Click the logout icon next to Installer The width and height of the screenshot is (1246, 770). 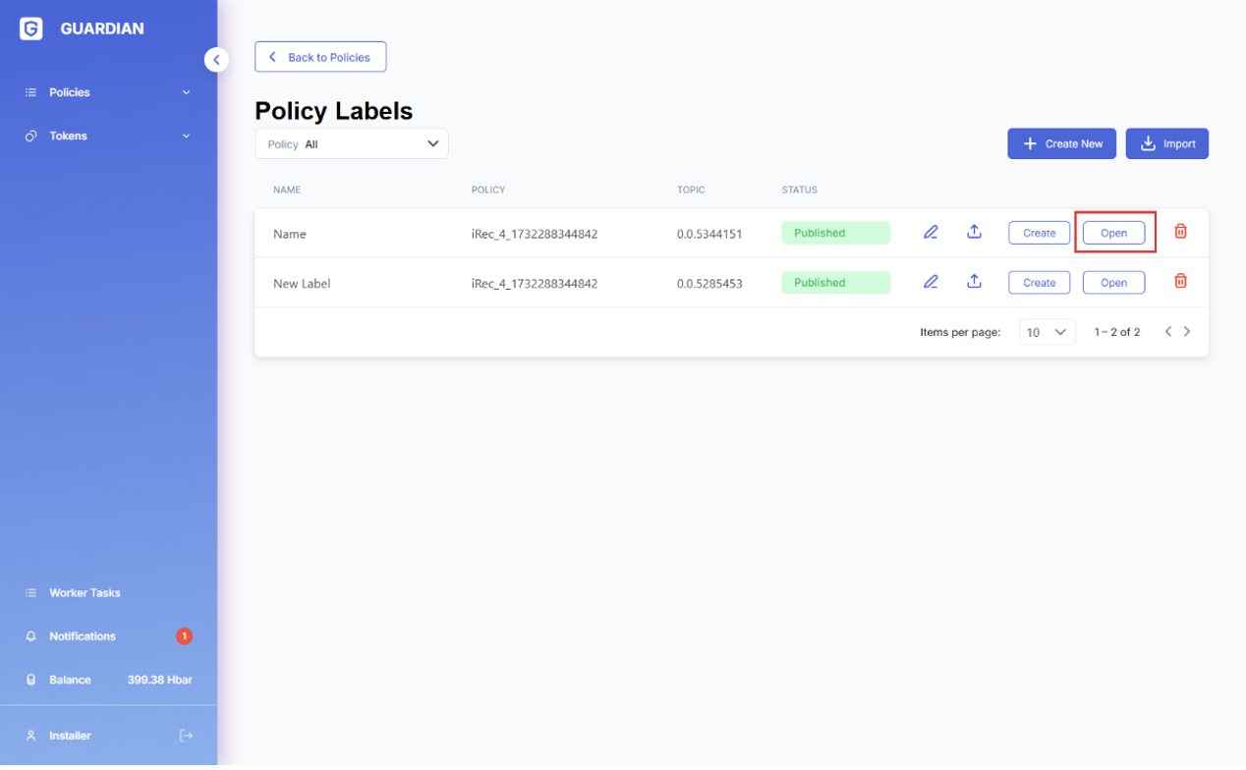(186, 736)
